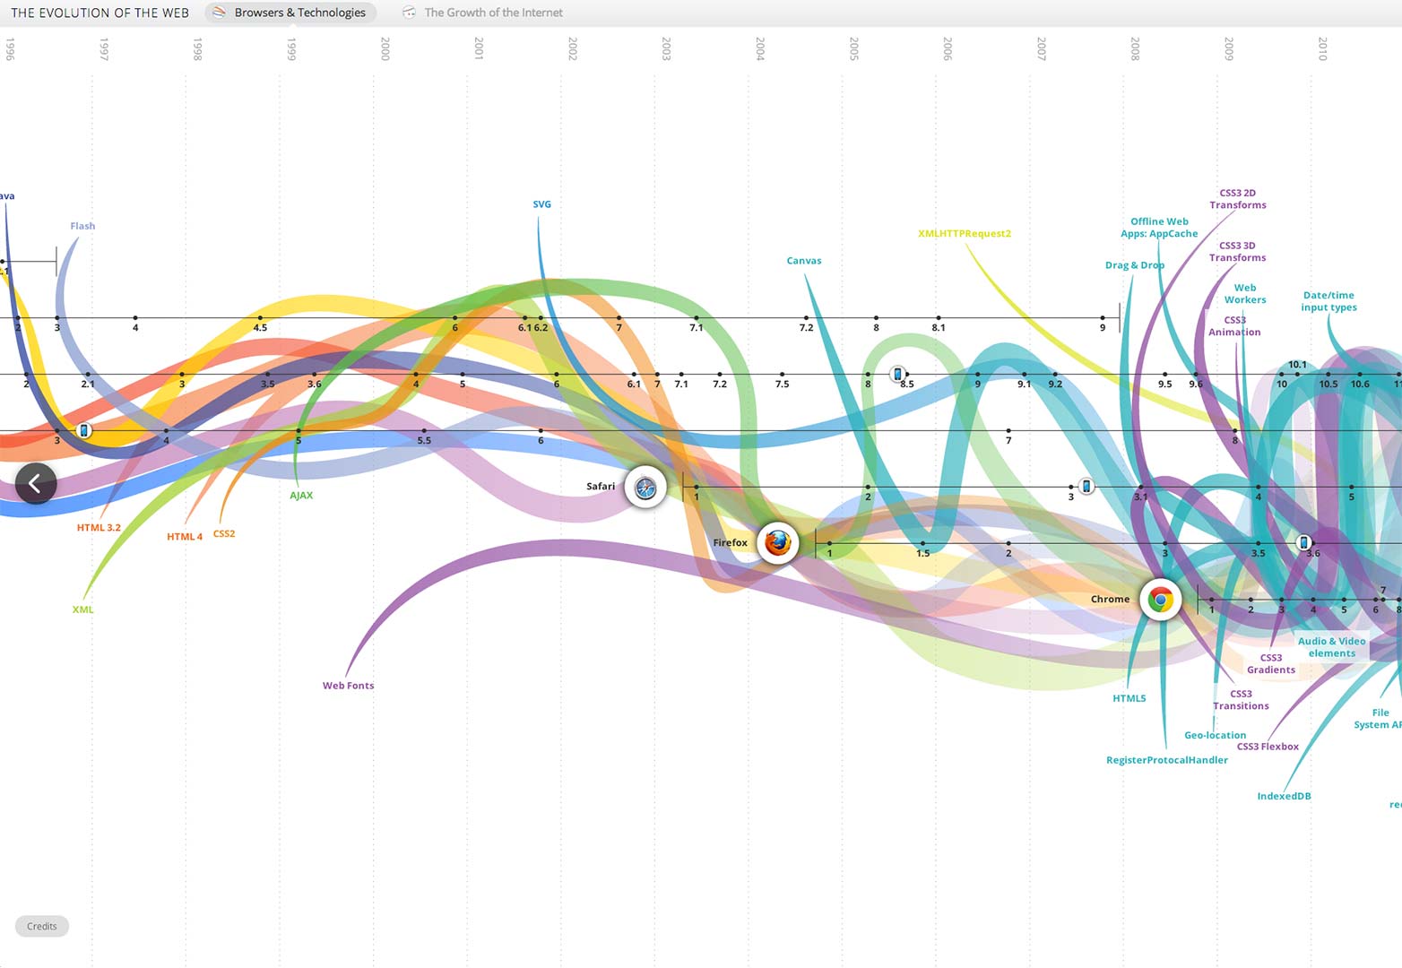Image resolution: width=1402 pixels, height=968 pixels.
Task: Click the mobile icon at version 3 in 1996
Action: point(84,430)
